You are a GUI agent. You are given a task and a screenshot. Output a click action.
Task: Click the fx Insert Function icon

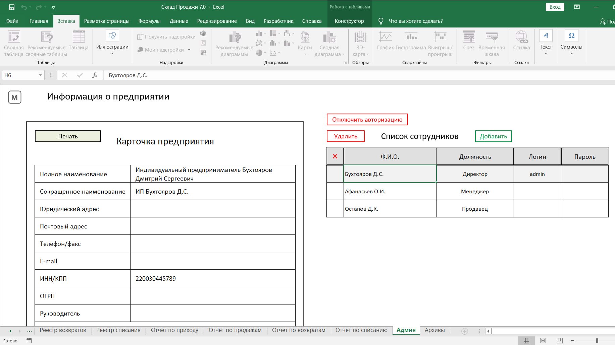[x=95, y=75]
